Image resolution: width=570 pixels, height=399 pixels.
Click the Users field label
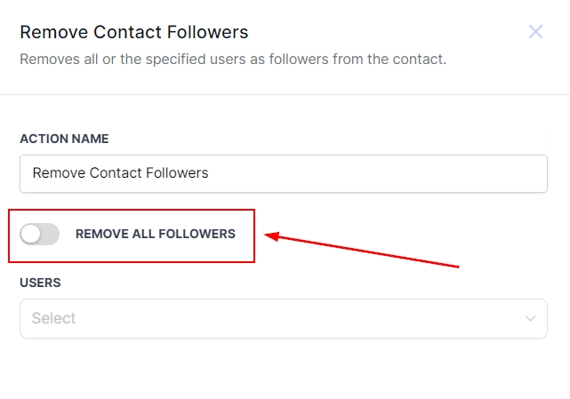coord(40,283)
